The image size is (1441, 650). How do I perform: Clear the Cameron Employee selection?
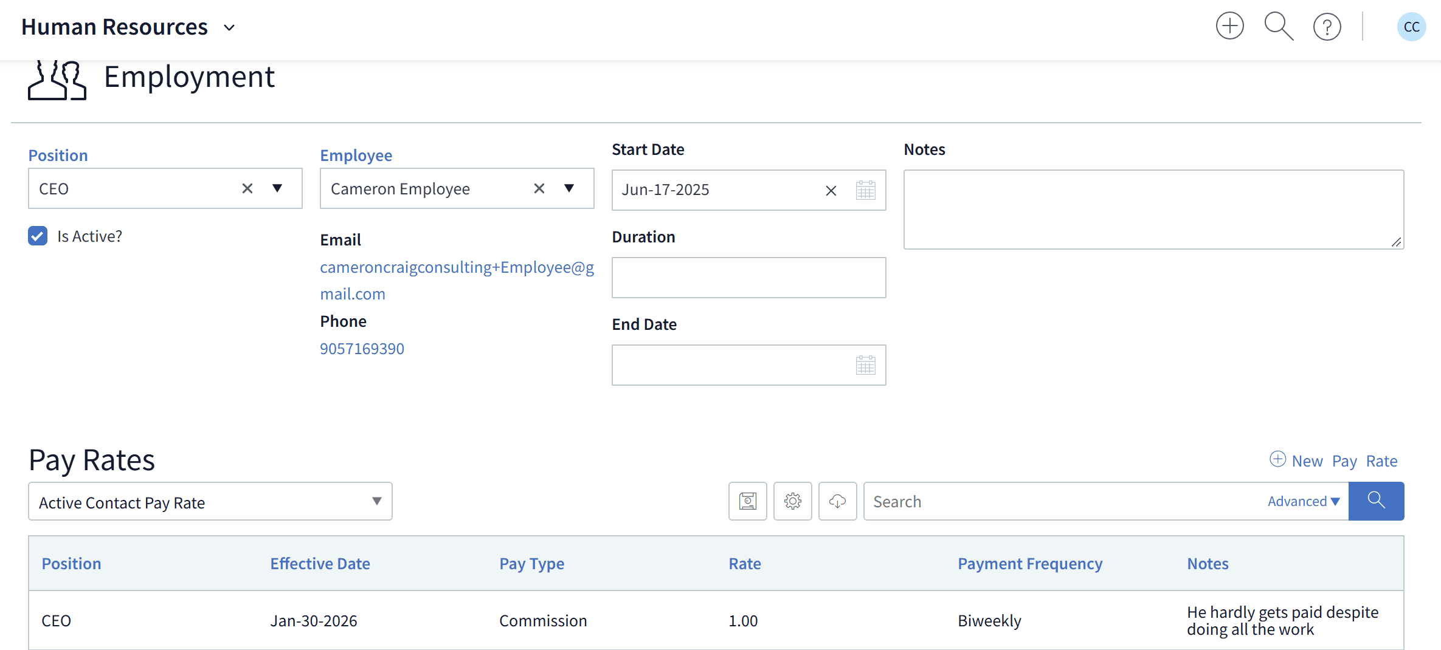click(x=539, y=188)
